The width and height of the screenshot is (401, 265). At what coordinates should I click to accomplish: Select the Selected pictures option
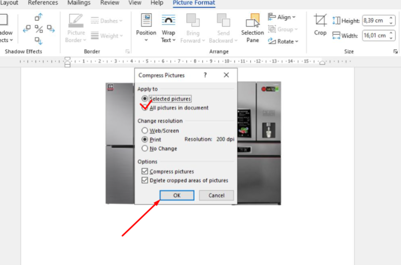166,98
